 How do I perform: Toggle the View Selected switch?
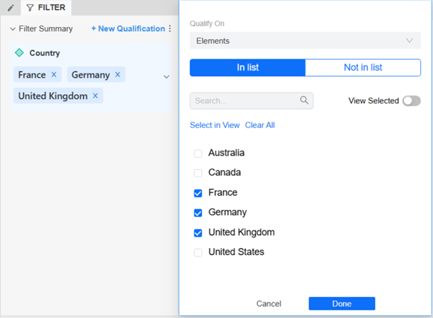coord(411,101)
